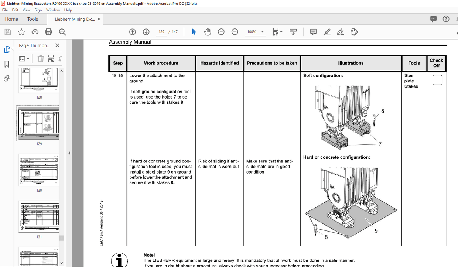Collapse the Page Thumbnails panel
This screenshot has height=267, width=458.
[57, 45]
